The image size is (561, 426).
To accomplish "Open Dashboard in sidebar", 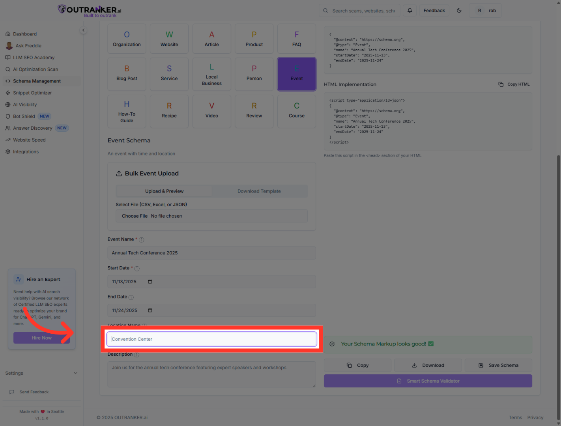I will point(25,34).
